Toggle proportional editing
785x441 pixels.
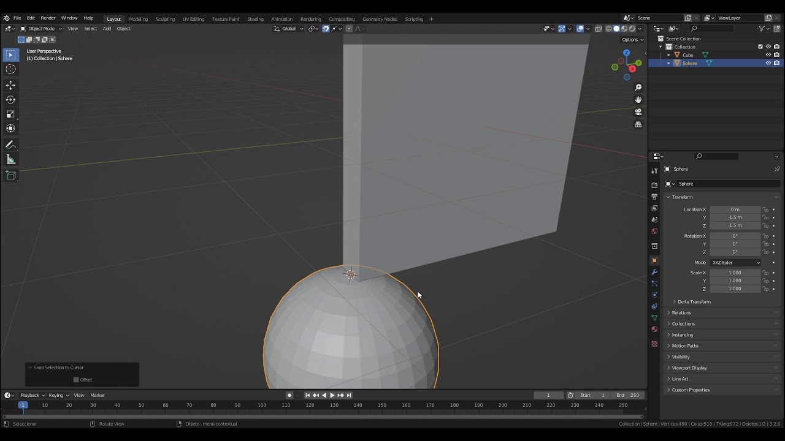(349, 29)
